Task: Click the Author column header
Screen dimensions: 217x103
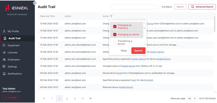Action: 68,16
